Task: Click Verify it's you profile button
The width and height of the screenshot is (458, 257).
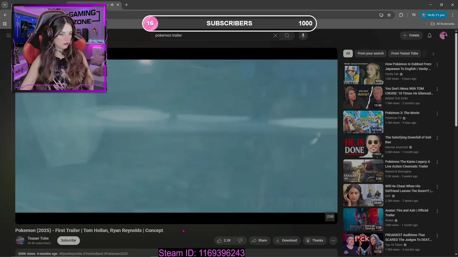Action: click(x=433, y=15)
